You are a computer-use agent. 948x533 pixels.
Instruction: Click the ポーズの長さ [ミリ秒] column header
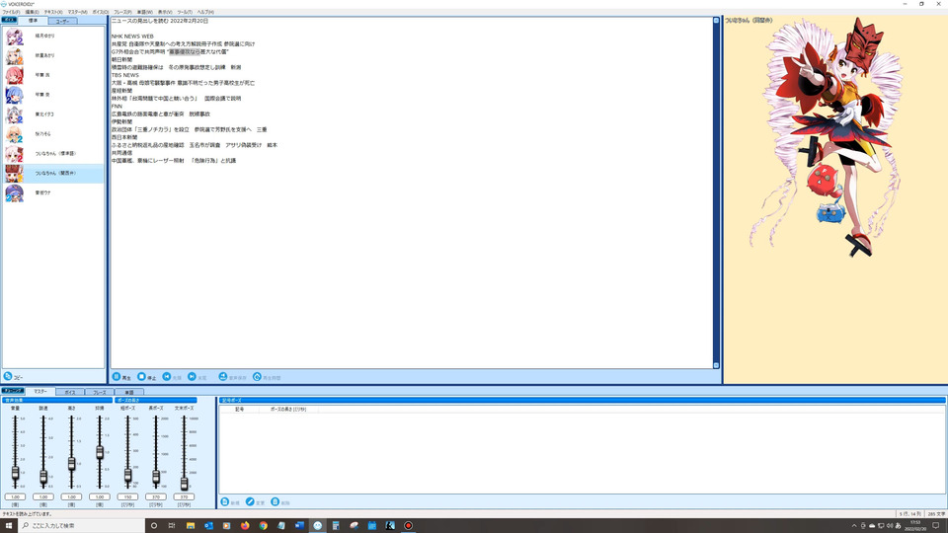[x=288, y=409]
